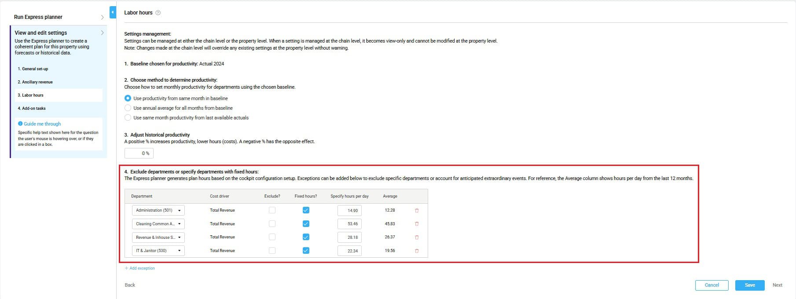Go to 1. General set-up step
This screenshot has height=299, width=796.
tap(33, 69)
